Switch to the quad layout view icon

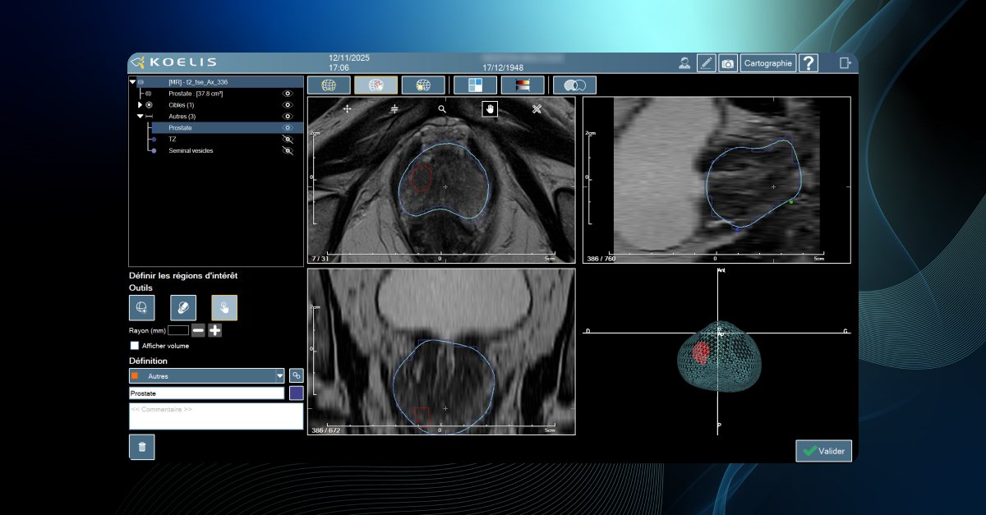tap(475, 85)
